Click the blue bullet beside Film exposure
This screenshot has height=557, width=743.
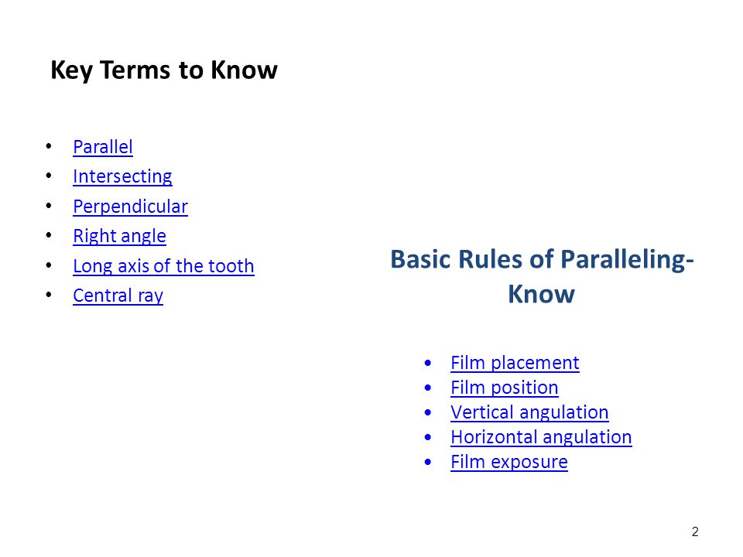pos(428,461)
